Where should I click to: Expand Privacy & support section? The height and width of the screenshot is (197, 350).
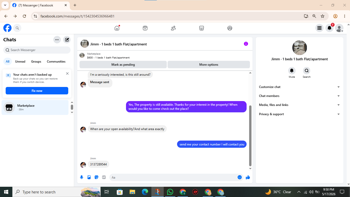point(299,114)
